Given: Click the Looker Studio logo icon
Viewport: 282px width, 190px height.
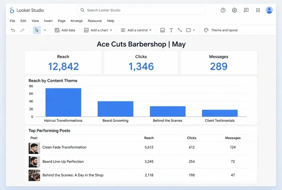Looking at the screenshot, I should pos(12,10).
